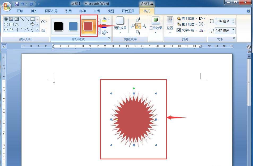
Task: Open the 位置 button
Action: (170, 25)
